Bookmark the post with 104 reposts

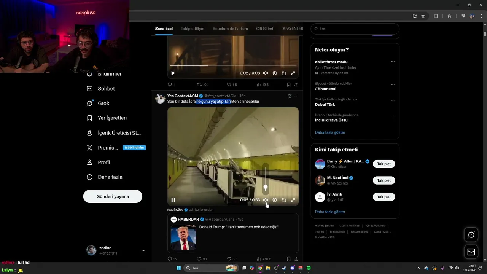[289, 84]
